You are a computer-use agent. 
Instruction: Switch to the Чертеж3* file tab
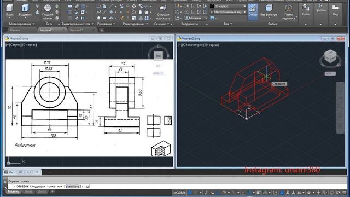click(x=76, y=30)
